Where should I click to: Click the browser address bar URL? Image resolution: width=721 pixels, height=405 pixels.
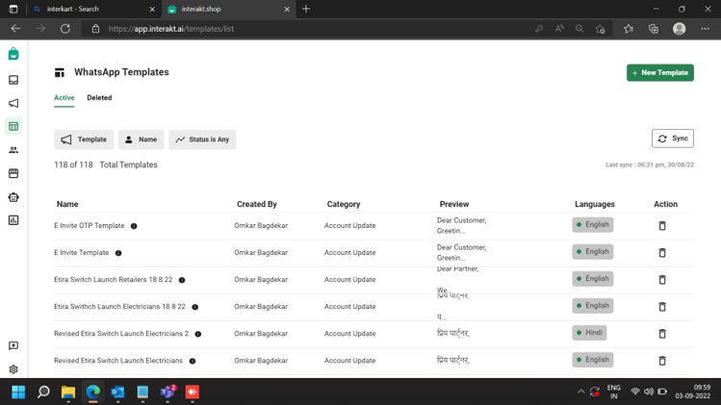click(171, 29)
